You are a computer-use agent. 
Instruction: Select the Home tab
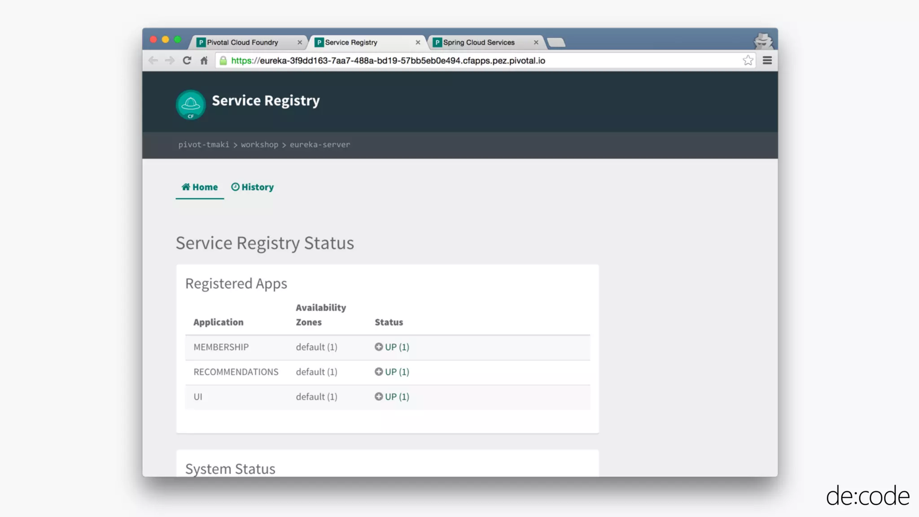tap(200, 187)
